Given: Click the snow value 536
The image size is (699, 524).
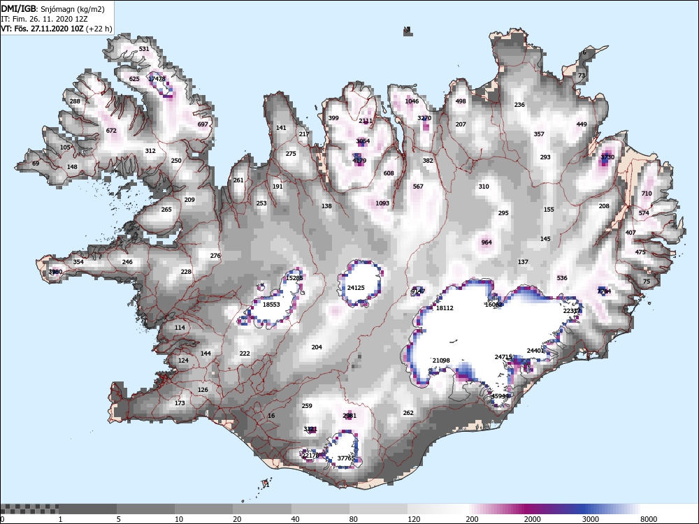Looking at the screenshot, I should click(562, 278).
